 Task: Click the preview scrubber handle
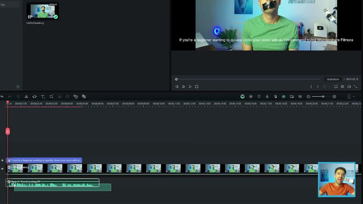point(176,79)
